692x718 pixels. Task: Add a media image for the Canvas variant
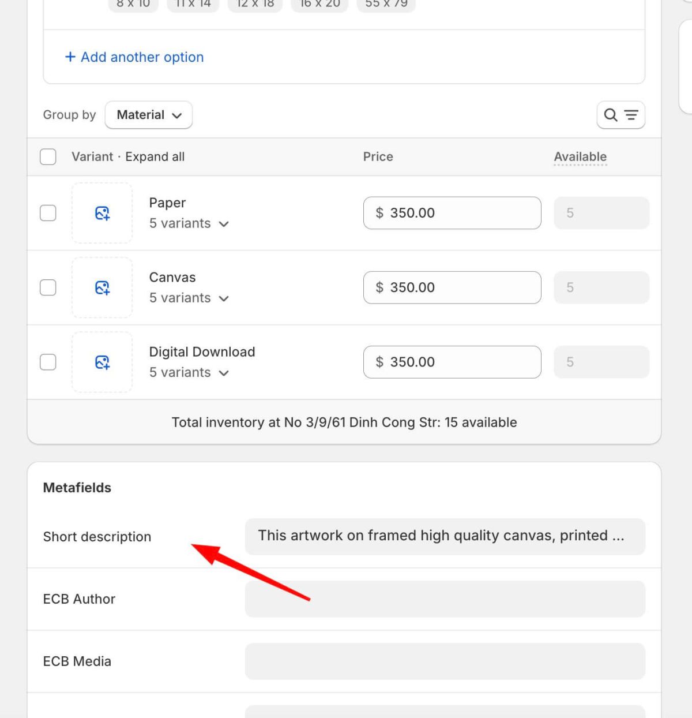coord(102,287)
